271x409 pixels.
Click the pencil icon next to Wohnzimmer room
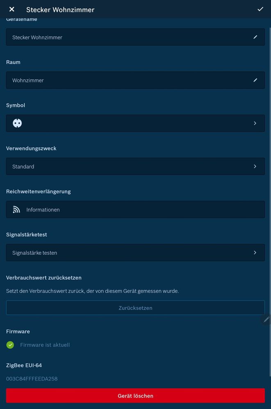pyautogui.click(x=255, y=80)
